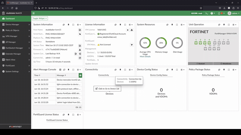Maximize the System Information widget
This screenshot has height=135, width=241.
[73, 25]
